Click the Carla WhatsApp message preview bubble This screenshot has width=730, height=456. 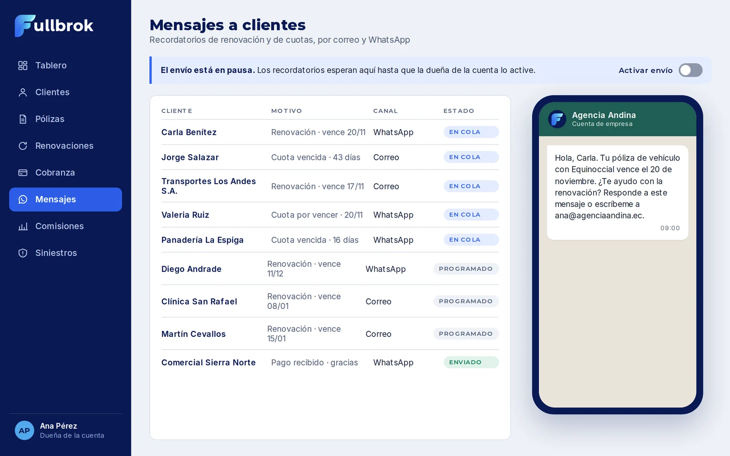point(617,192)
